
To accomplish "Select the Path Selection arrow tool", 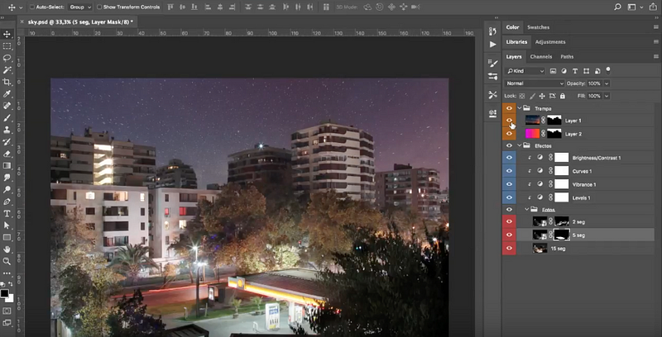I will 7,225.
